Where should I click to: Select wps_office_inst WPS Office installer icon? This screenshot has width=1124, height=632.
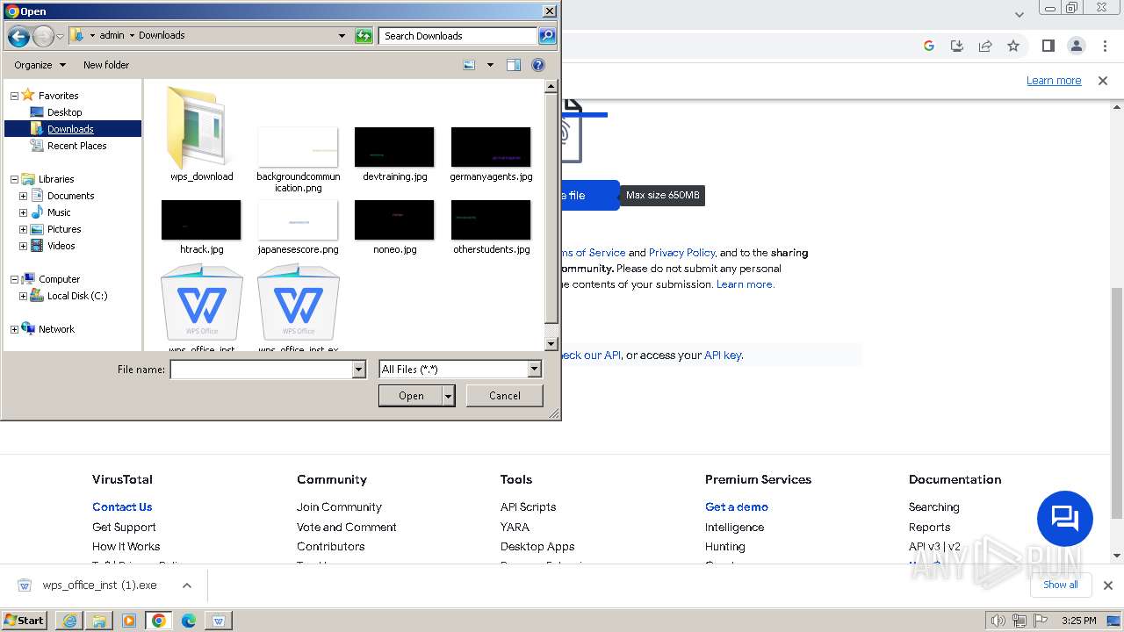click(202, 308)
